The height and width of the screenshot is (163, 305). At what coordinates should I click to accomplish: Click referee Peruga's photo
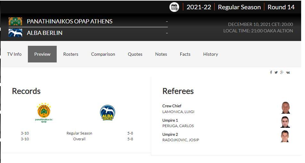click(285, 122)
